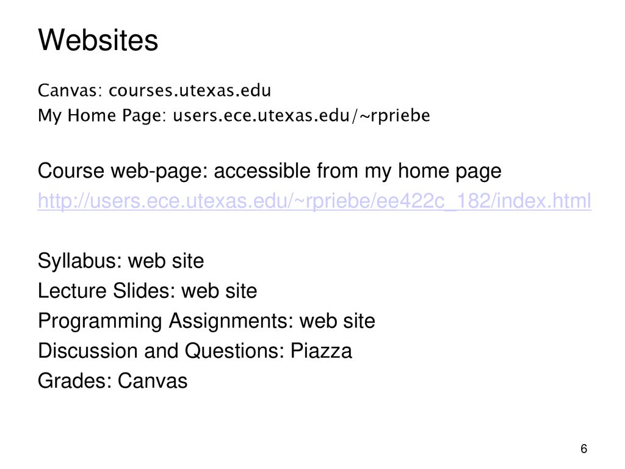
Task: Click the text users.ece.utexas.edu/~rpriebe
Action: 302,115
